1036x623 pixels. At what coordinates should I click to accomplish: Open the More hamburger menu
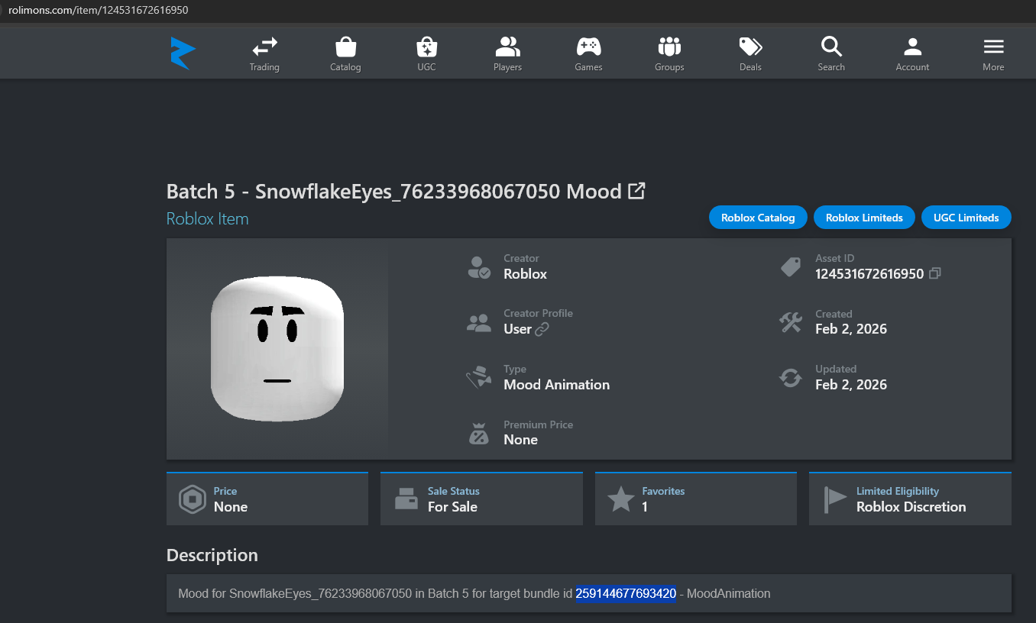(993, 47)
